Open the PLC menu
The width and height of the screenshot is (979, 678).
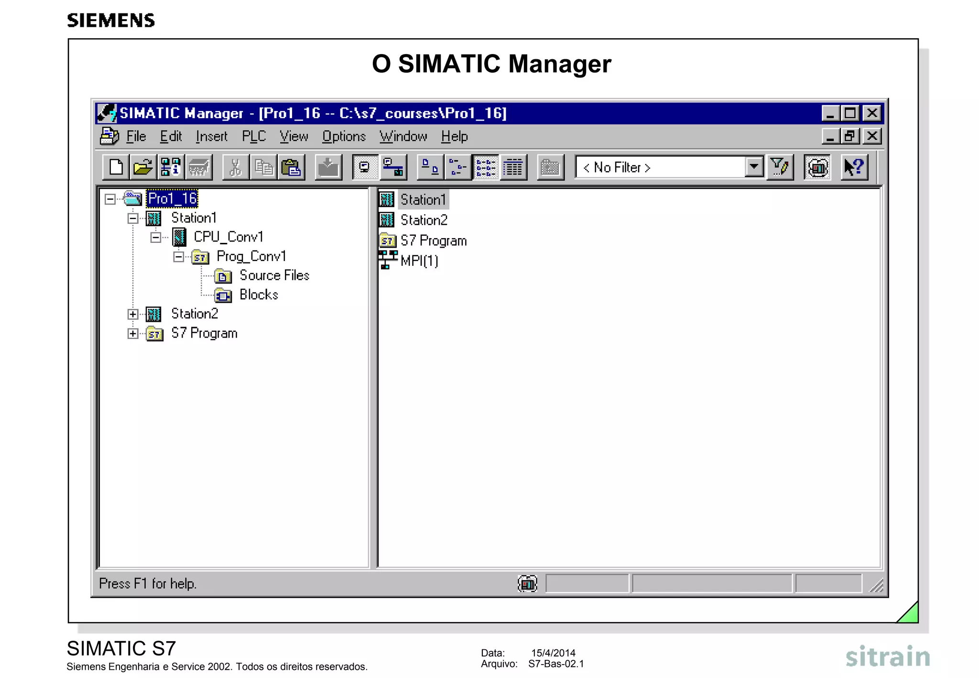(253, 137)
